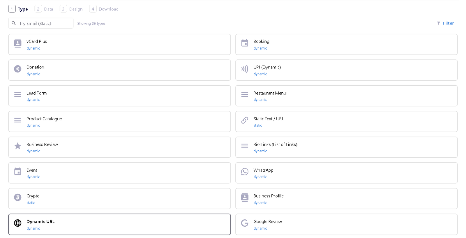Viewport: 466px width, 238px height.
Task: Click the WhatsApp logo icon
Action: [245, 172]
